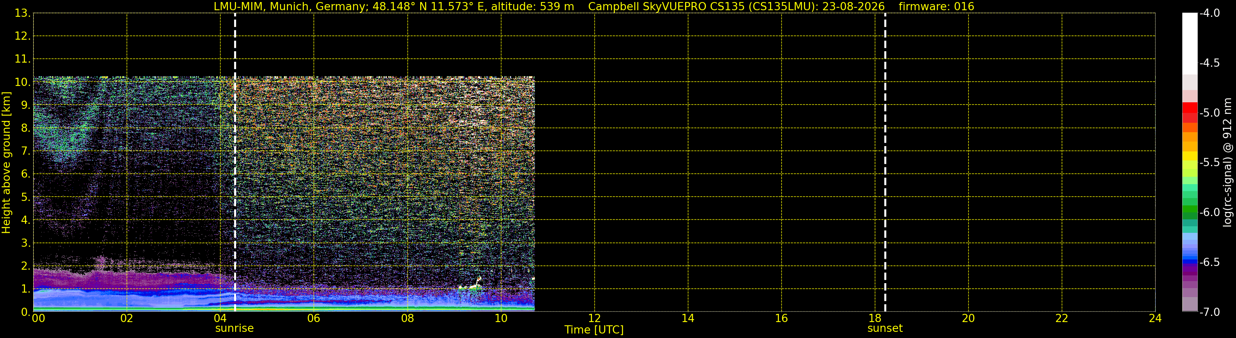Click the 06 tick on the time axis
Viewport: 1236px width, 338px height.
(x=314, y=318)
